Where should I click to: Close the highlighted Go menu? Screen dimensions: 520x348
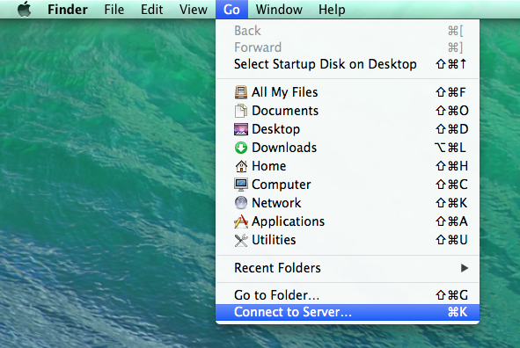(x=231, y=10)
